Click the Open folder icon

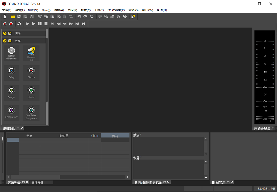click(x=13, y=17)
